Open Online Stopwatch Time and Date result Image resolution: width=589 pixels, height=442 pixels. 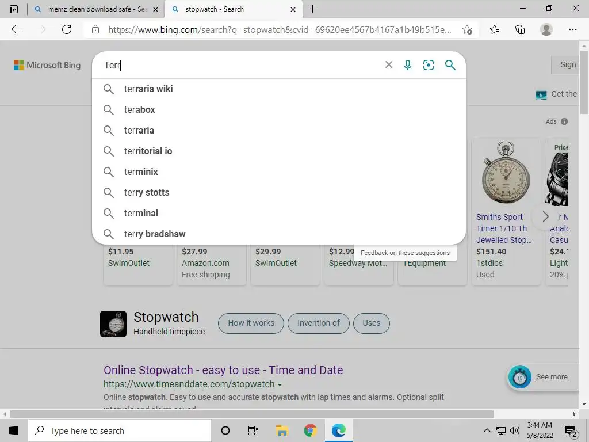click(x=223, y=370)
